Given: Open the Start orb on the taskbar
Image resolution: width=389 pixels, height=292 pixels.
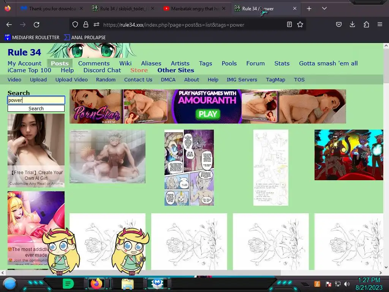Looking at the screenshot, I should click(10, 284).
